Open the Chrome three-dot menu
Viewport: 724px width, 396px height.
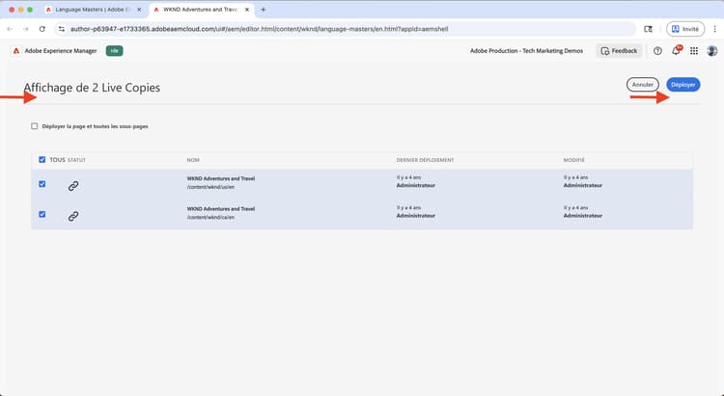tap(715, 29)
